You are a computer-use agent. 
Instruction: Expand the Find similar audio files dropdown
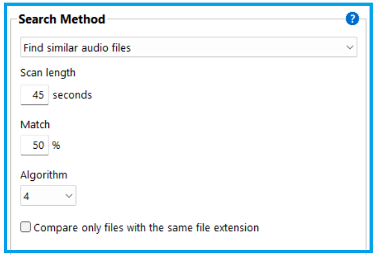[x=189, y=47]
